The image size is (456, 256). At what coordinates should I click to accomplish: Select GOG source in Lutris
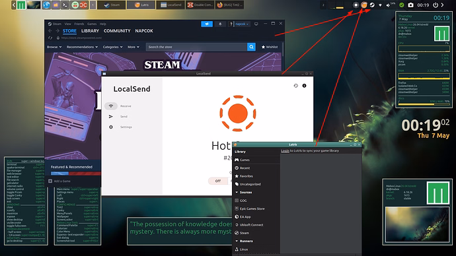click(256, 201)
